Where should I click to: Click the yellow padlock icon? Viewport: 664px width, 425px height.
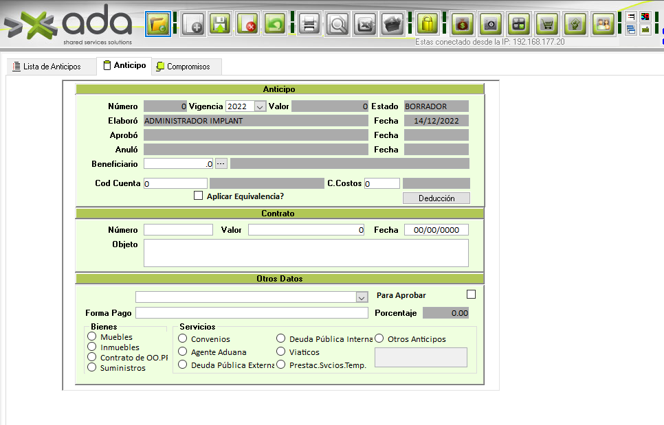point(428,25)
